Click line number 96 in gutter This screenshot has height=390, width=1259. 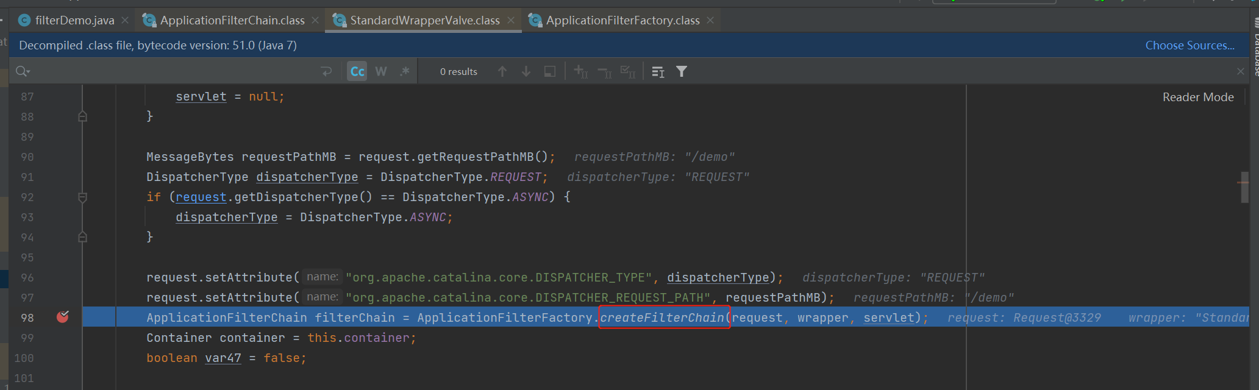(27, 278)
